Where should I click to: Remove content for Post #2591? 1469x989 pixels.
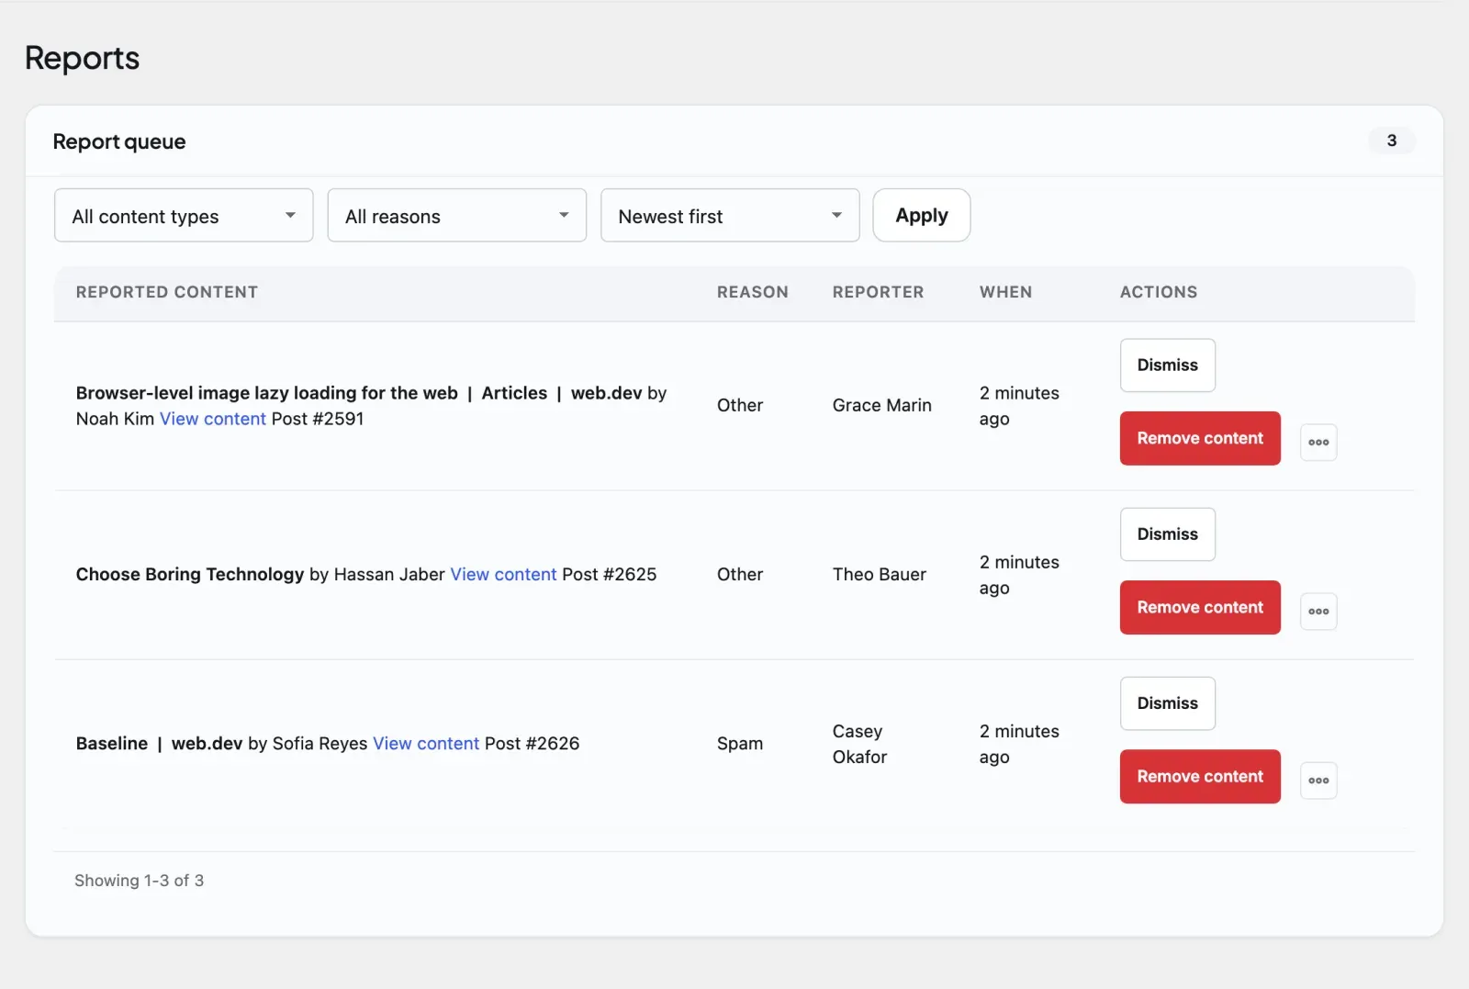click(1200, 439)
